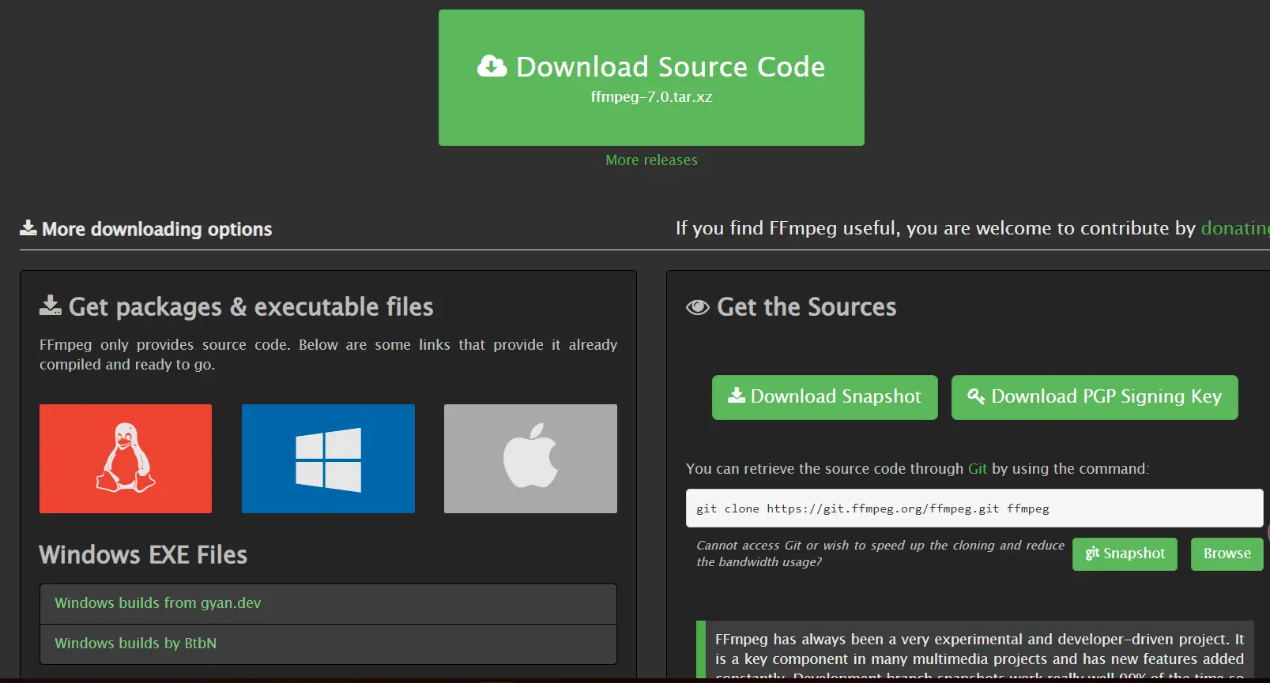
Task: Click the git clone command field
Action: (x=974, y=508)
